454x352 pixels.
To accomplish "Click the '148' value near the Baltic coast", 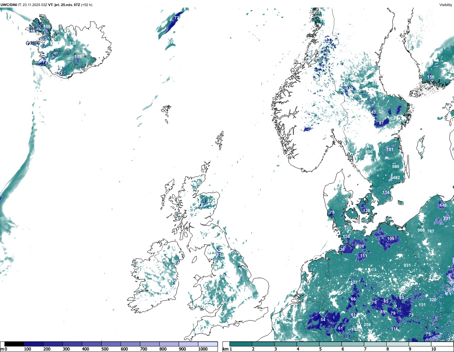I will (x=443, y=205).
